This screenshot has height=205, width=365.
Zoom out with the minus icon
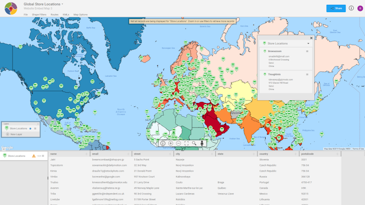[x=179, y=143]
